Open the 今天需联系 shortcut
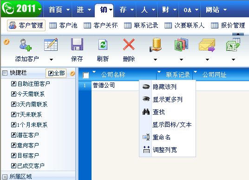 tap(28, 94)
